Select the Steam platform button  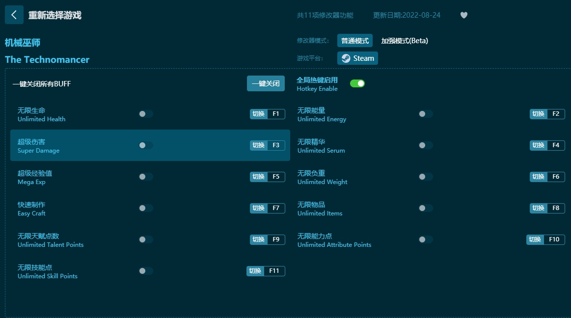357,58
